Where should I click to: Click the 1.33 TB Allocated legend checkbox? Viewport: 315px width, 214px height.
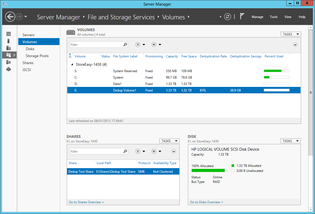233,165
